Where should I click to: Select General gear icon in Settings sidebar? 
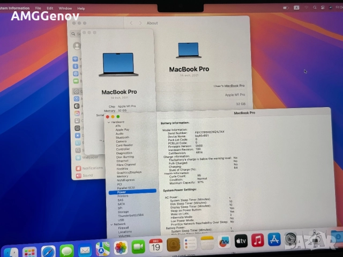click(x=76, y=92)
